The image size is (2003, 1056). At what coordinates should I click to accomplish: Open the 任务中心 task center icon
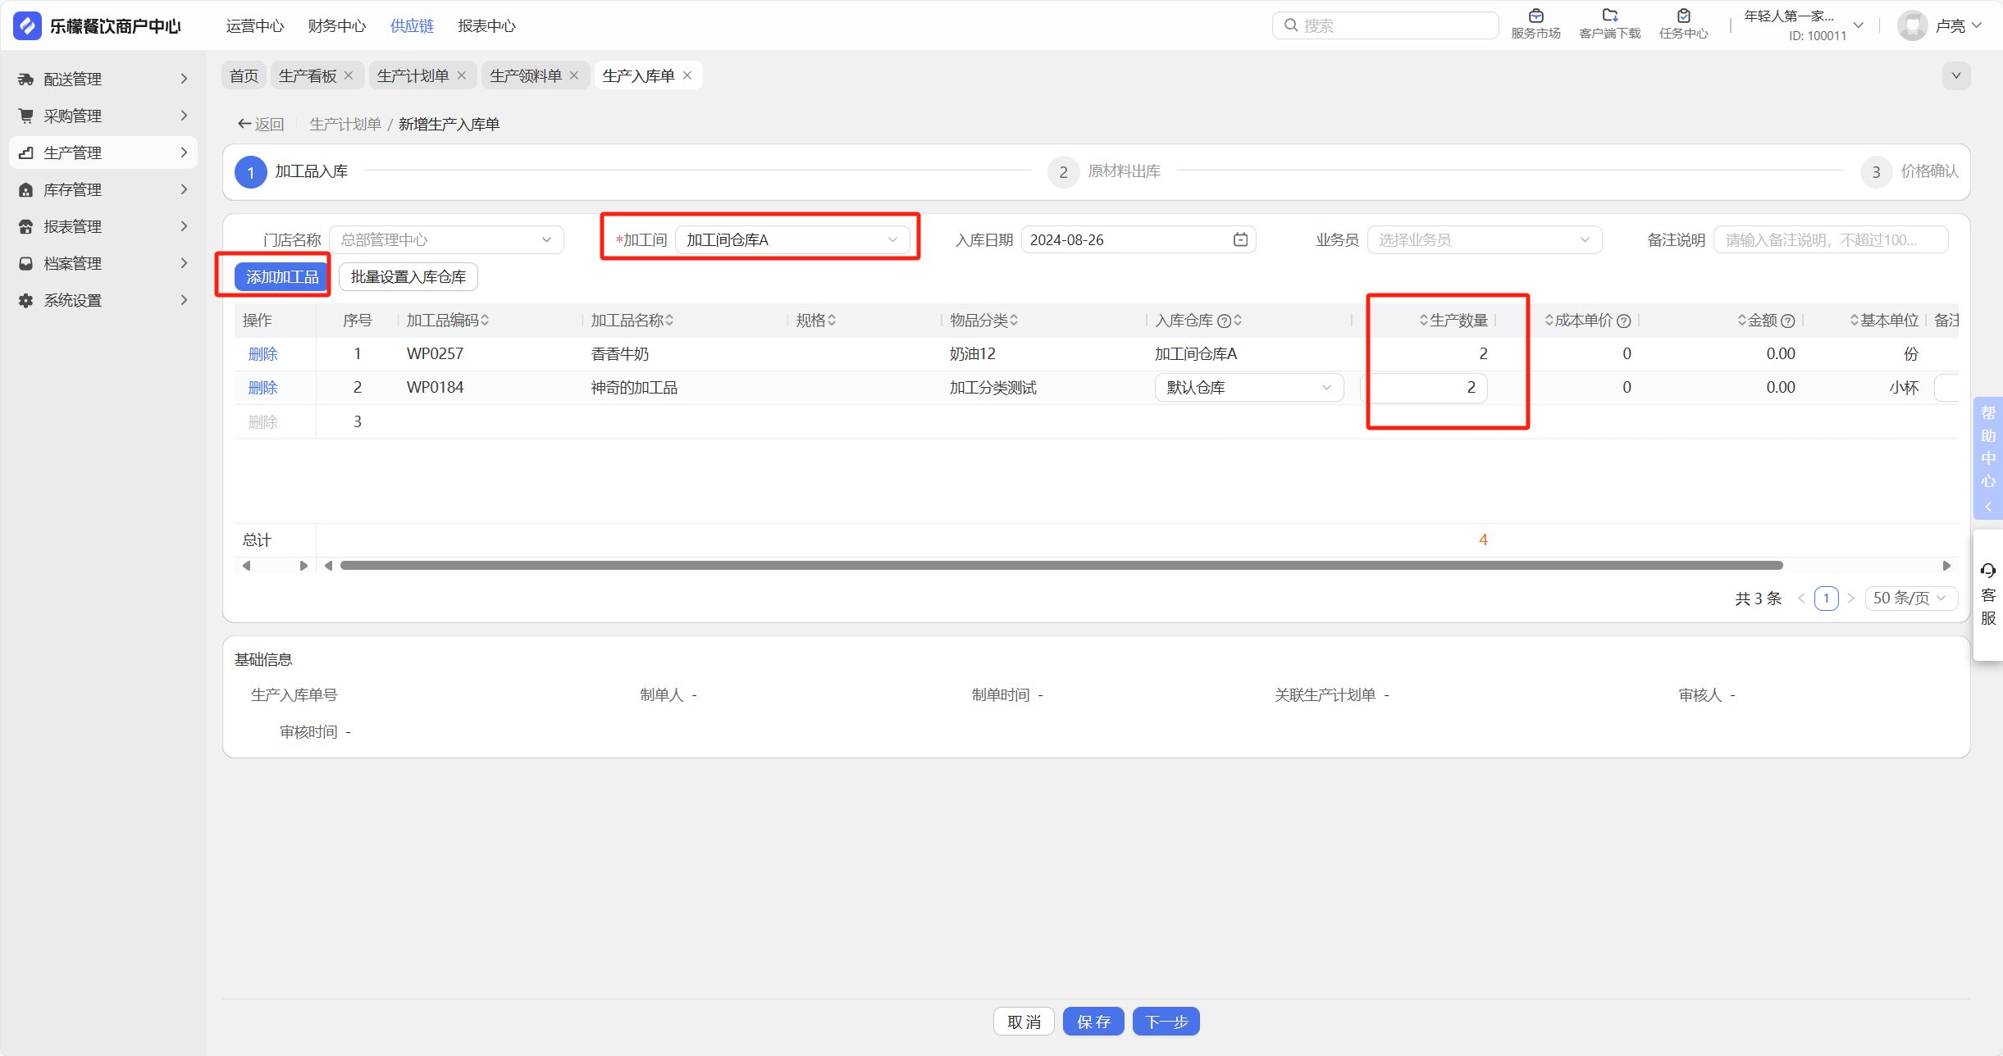pos(1683,16)
